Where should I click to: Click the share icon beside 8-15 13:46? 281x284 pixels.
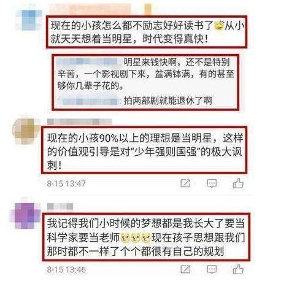point(185,269)
